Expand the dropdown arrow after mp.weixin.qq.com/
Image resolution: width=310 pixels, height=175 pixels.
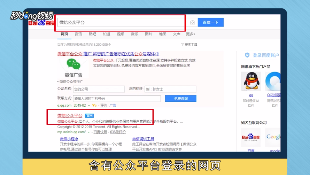pos(89,132)
